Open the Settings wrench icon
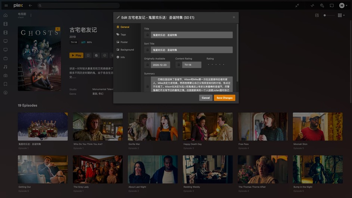The height and width of the screenshot is (198, 352). [322, 5]
